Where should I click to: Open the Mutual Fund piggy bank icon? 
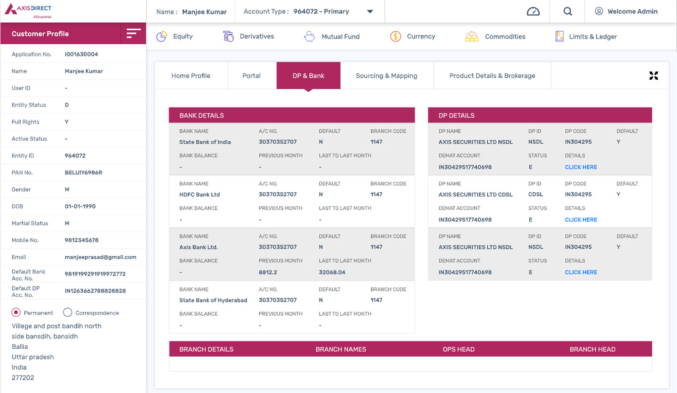(310, 36)
